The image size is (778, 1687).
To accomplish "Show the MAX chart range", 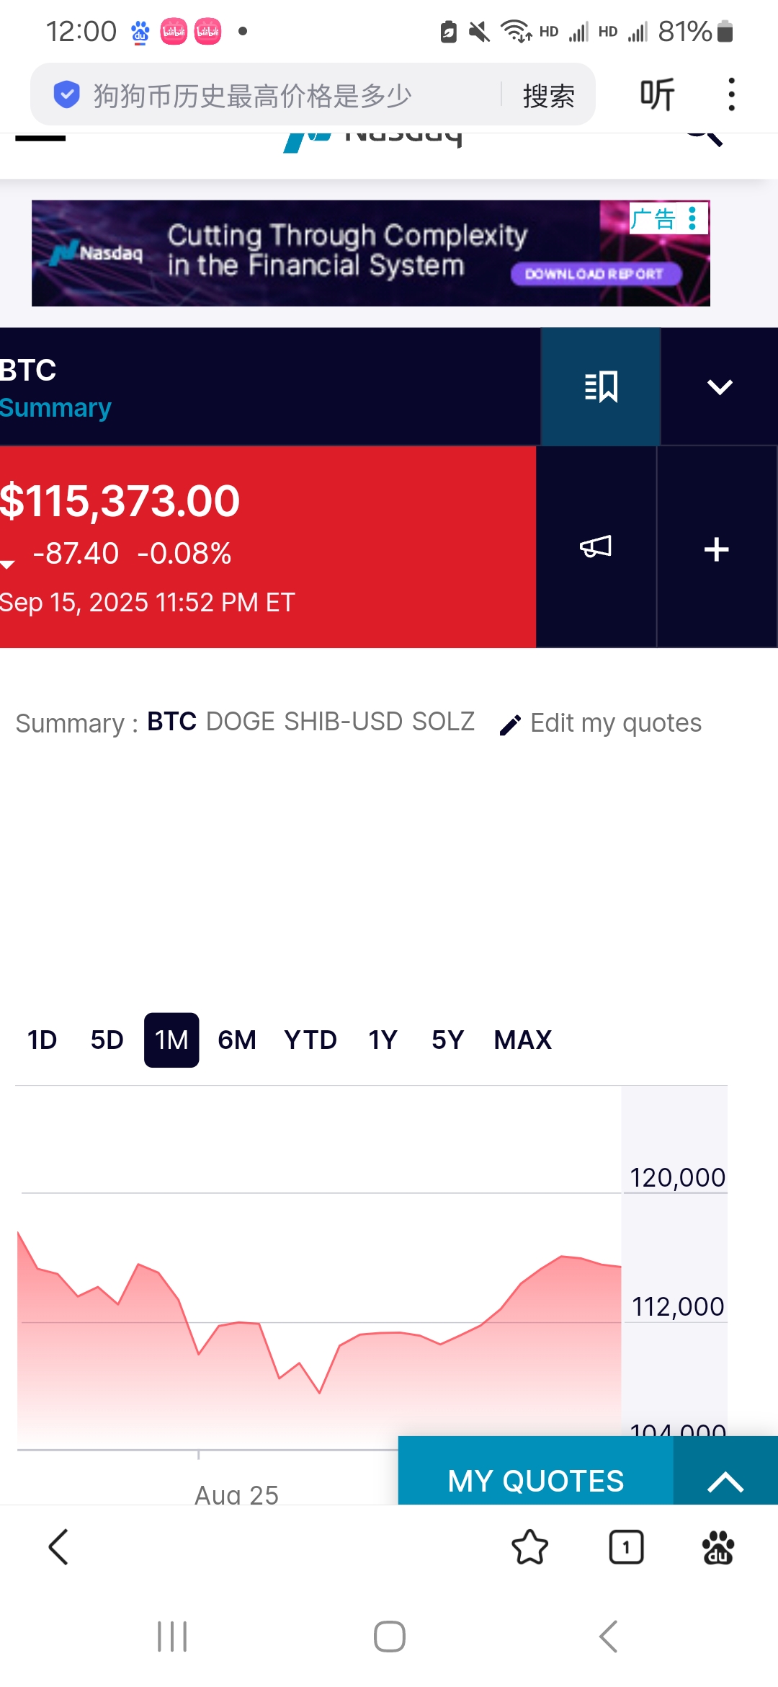I will (523, 1040).
